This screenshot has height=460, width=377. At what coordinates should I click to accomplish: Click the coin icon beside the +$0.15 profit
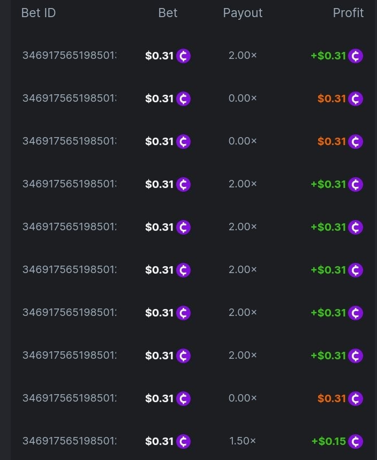pos(356,441)
